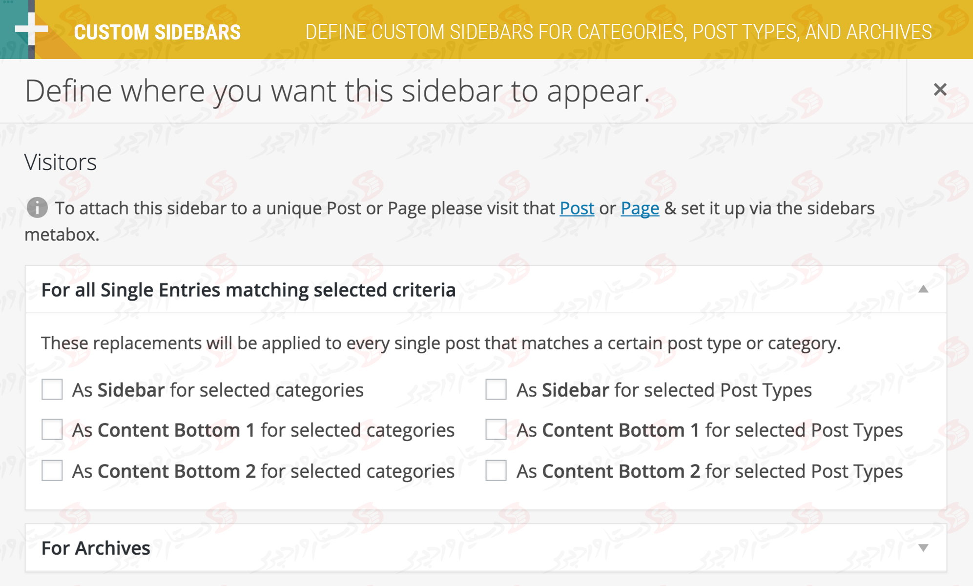The image size is (973, 586).
Task: Click the 'These replacements will be applied' description
Action: pos(440,343)
